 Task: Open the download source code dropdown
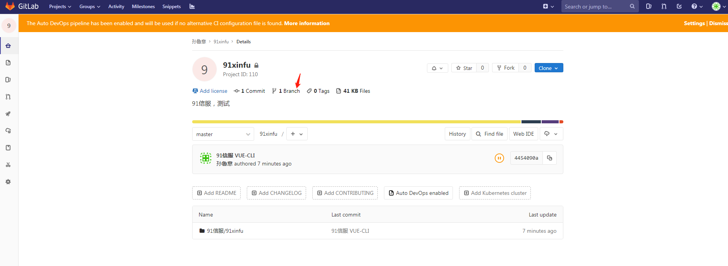[x=551, y=134]
